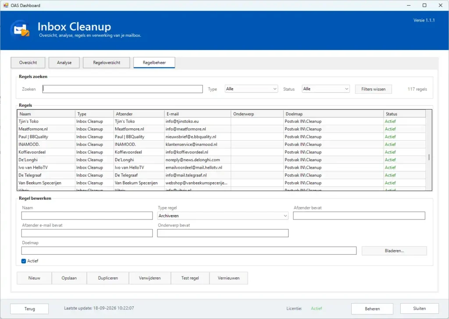Click the Doelmap column header

333,114
